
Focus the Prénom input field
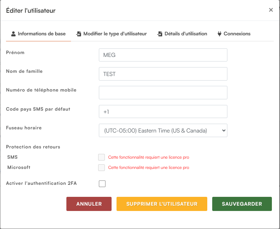pyautogui.click(x=163, y=55)
